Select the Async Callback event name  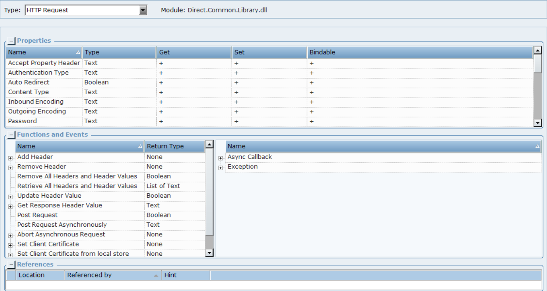250,157
